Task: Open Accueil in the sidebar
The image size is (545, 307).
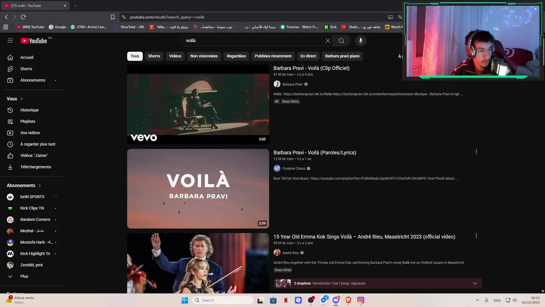Action: (x=33, y=58)
